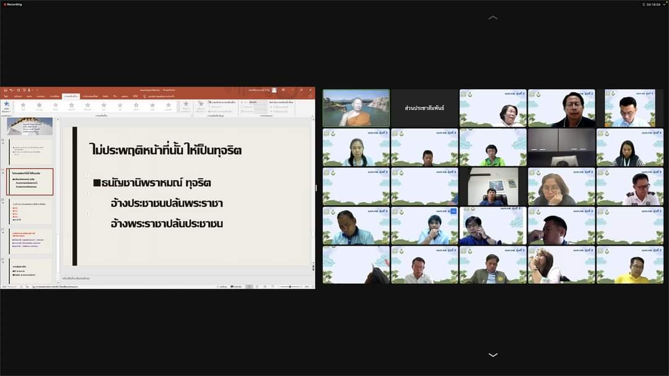669x376 pixels.
Task: Show the previous page of participants with the up chevron
Action: click(x=492, y=17)
